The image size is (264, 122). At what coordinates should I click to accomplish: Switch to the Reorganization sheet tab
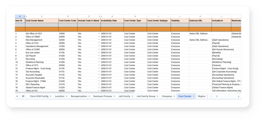[79, 96]
